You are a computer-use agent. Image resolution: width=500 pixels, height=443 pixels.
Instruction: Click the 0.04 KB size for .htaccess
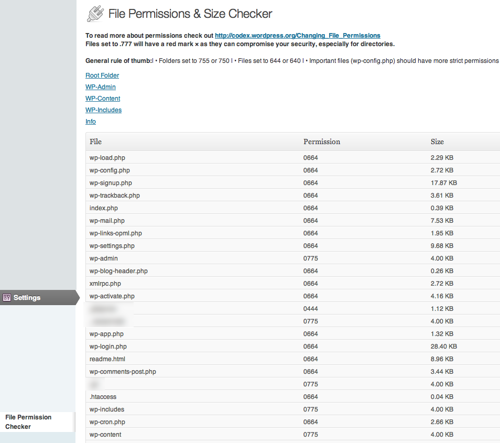click(442, 397)
